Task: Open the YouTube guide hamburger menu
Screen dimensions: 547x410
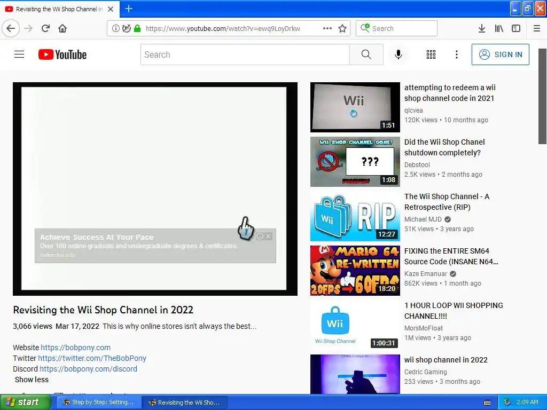Action: pyautogui.click(x=19, y=54)
